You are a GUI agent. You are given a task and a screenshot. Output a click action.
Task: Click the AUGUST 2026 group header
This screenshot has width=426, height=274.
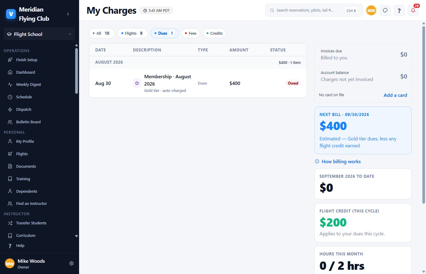(x=198, y=62)
